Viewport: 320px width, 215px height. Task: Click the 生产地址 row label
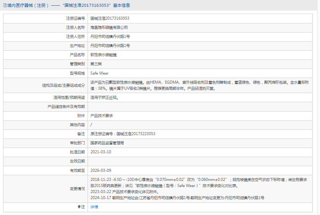(77, 45)
